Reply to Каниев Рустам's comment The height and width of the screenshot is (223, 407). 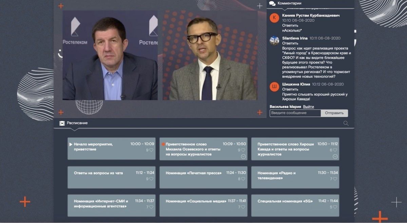(290, 25)
